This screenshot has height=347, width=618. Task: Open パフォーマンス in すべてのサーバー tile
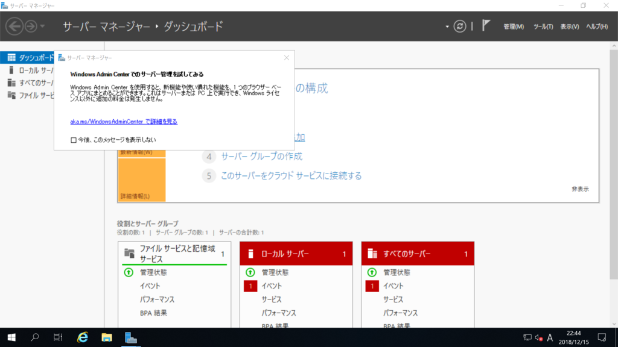[x=401, y=313]
